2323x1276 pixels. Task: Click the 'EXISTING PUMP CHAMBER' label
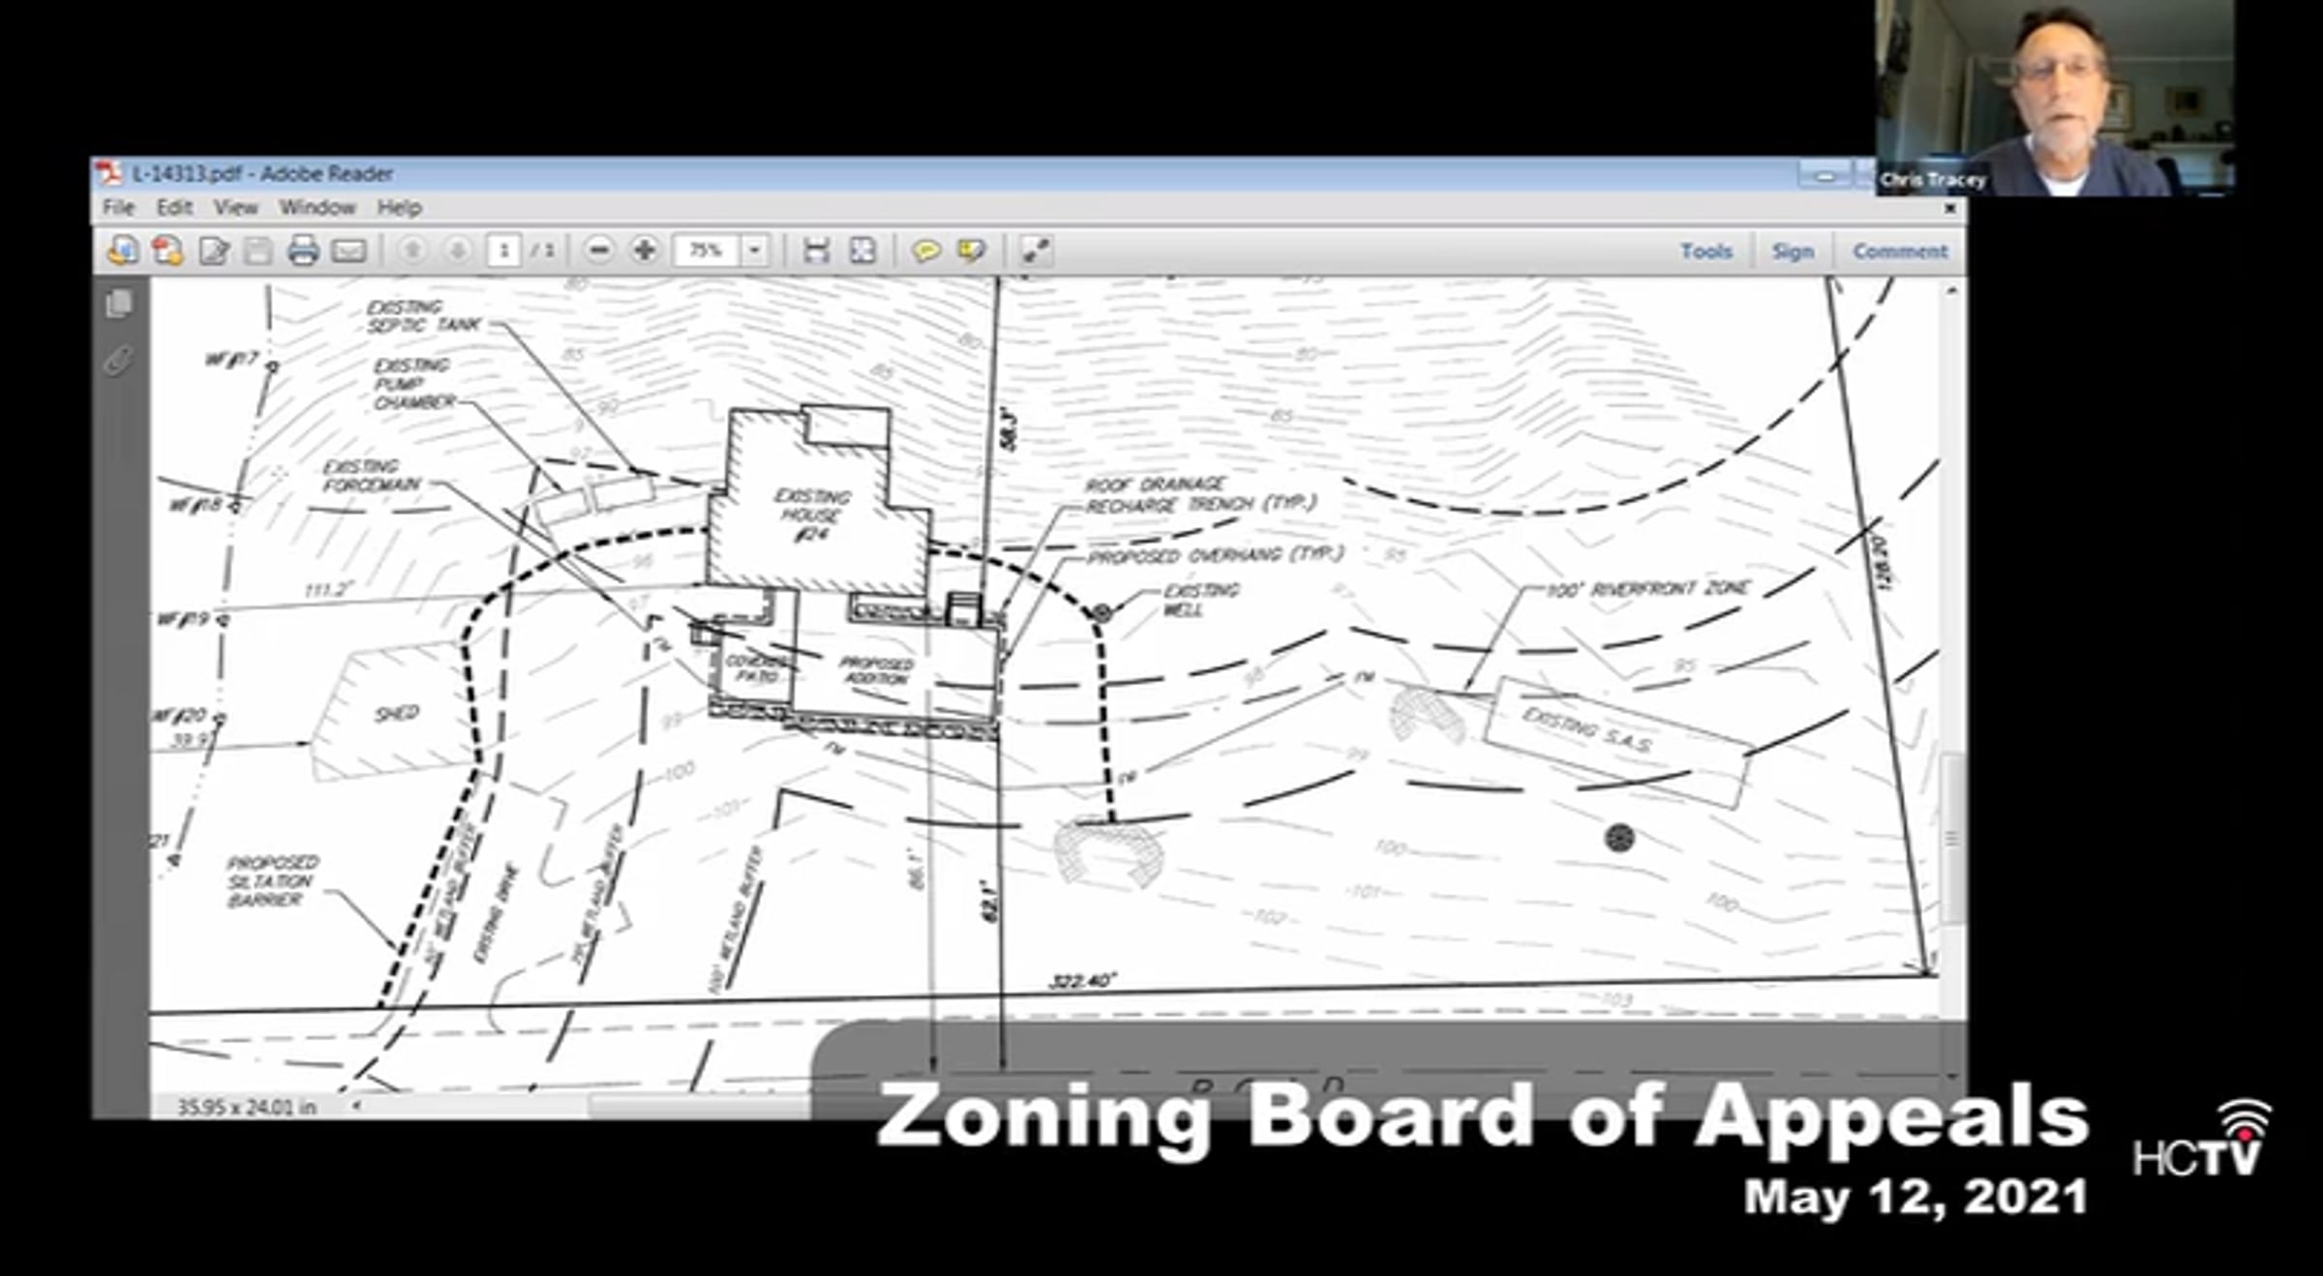point(413,383)
